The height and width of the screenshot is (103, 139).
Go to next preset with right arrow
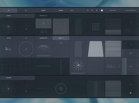click(97, 10)
